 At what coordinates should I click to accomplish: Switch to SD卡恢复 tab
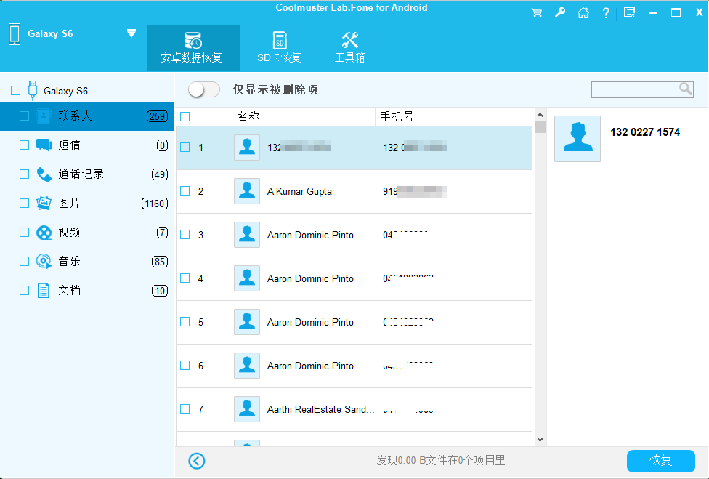280,47
